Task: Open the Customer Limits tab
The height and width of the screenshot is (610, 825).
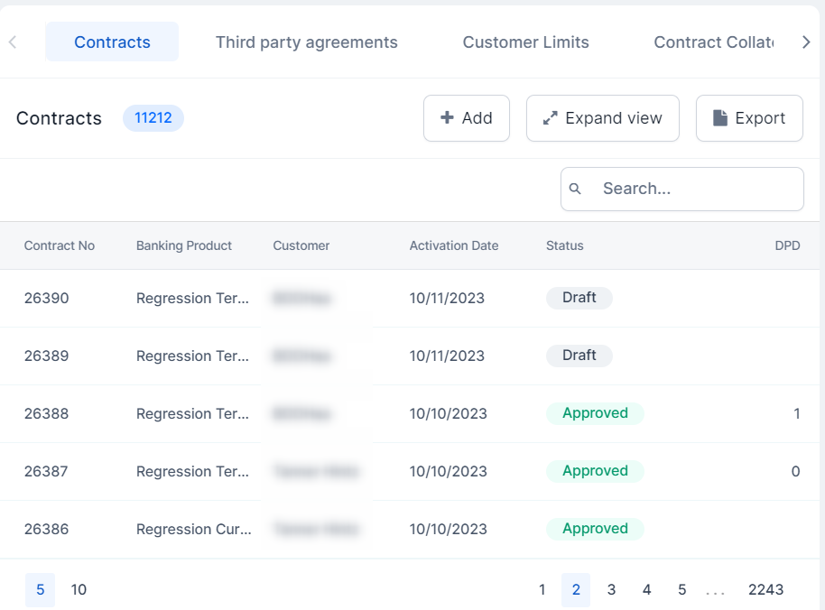Action: coord(525,42)
